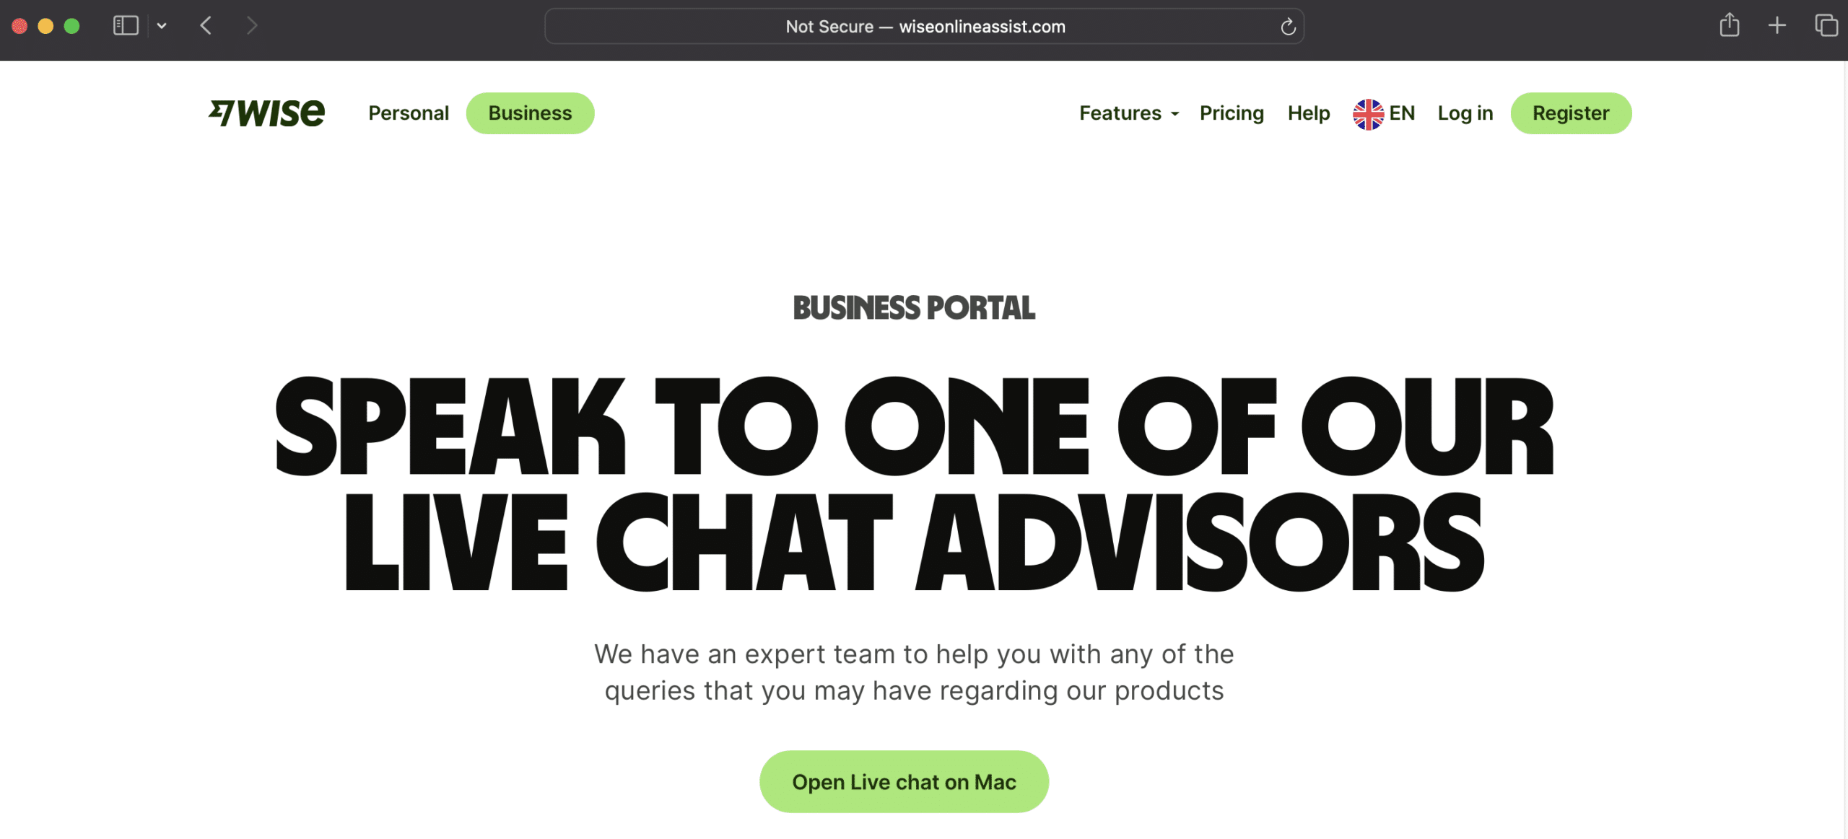Click the add new tab button
This screenshot has width=1848, height=839.
point(1776,26)
